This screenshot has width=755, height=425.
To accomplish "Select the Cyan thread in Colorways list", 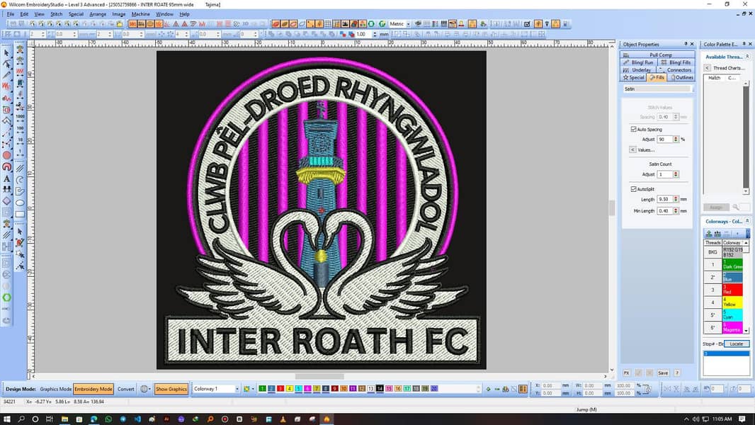I will point(732,314).
